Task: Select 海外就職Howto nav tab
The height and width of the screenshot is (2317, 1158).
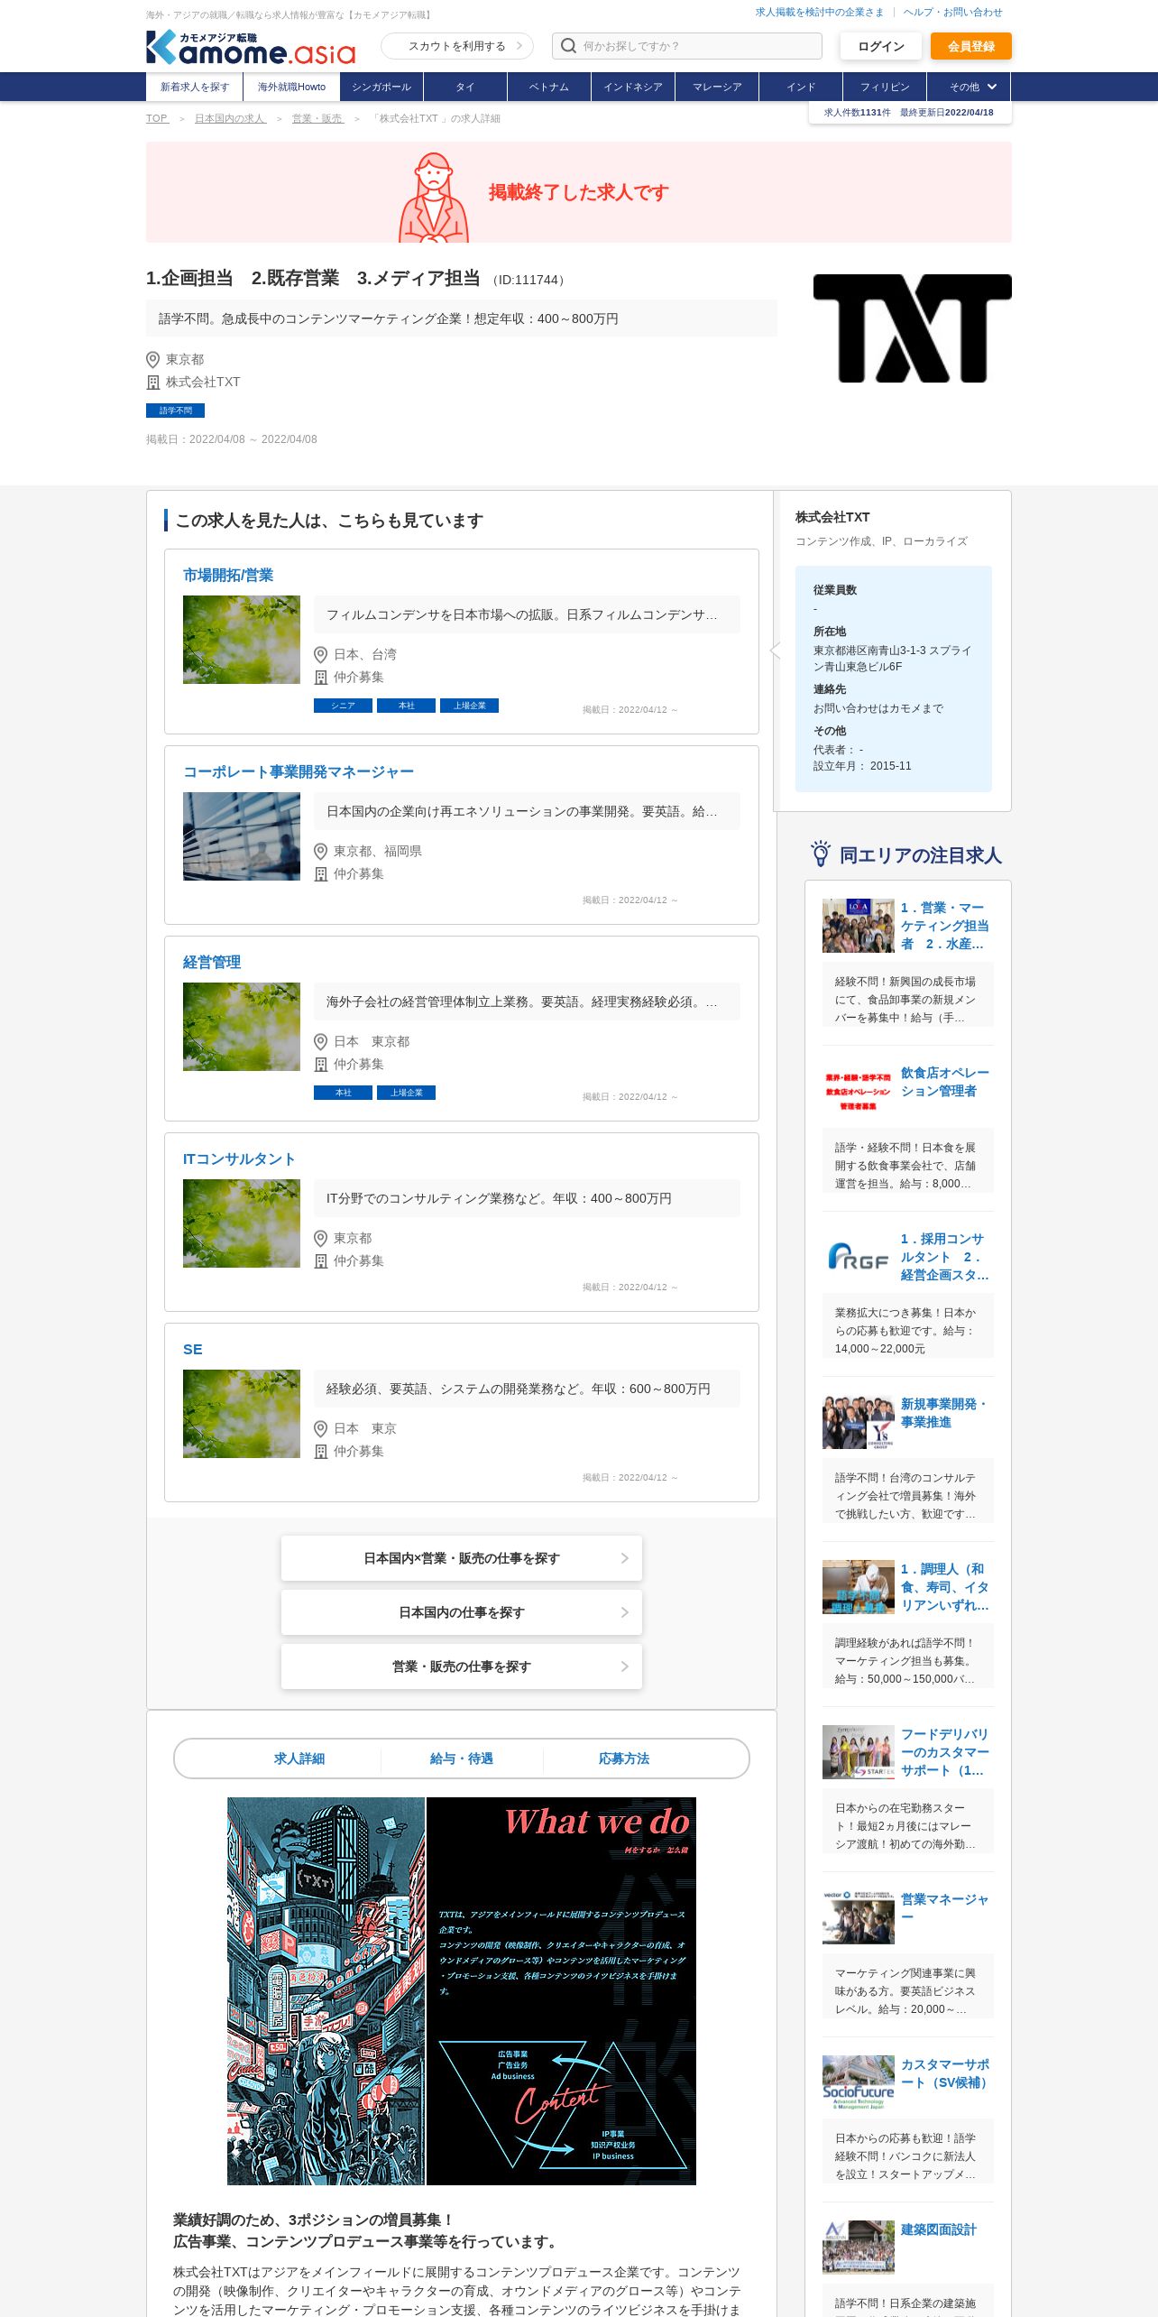Action: 291,88
